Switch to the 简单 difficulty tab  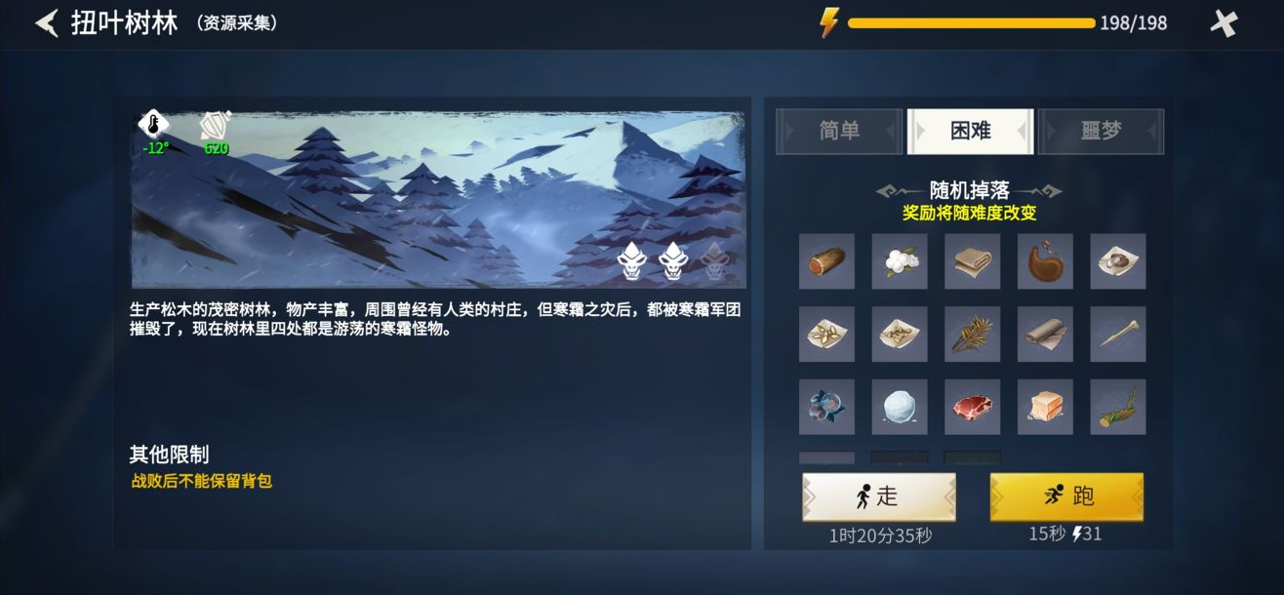coord(839,132)
